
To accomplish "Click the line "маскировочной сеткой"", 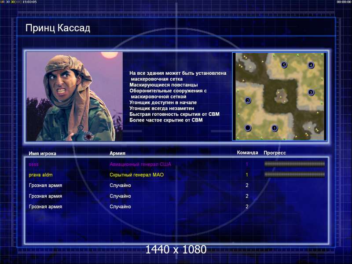I will 158,97.
